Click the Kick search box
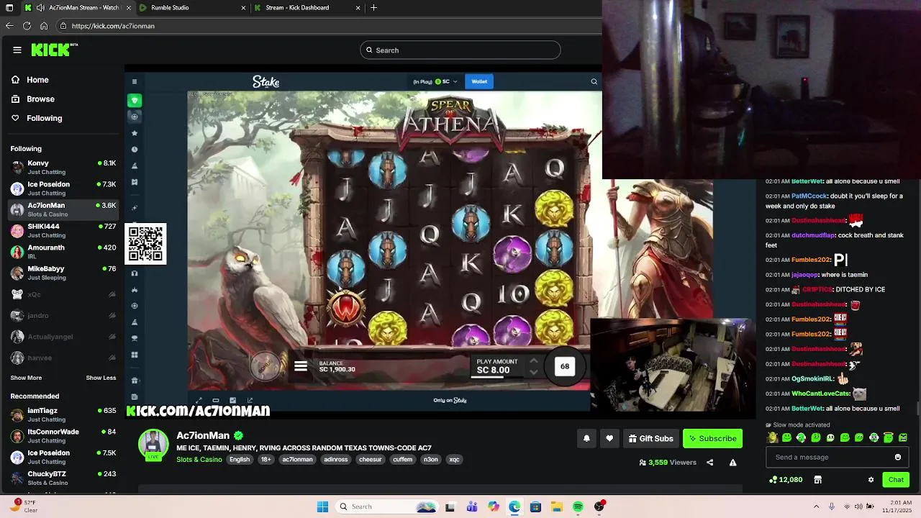The width and height of the screenshot is (921, 518). click(460, 50)
